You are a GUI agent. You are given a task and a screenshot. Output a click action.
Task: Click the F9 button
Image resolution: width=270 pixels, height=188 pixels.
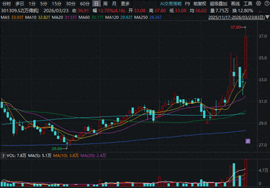[187, 3]
